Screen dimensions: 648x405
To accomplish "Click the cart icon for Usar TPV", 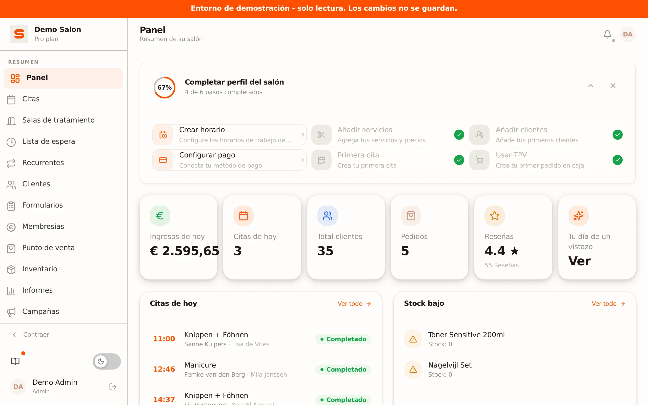I will [479, 160].
